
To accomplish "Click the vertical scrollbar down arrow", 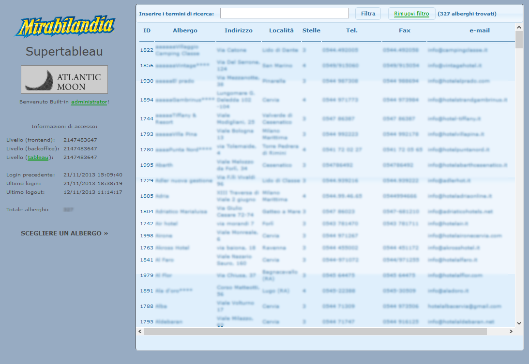I will tap(519, 323).
